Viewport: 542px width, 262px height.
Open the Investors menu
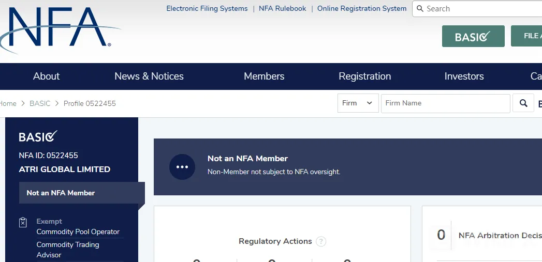pyautogui.click(x=464, y=76)
